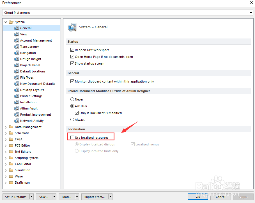Expand the FPGA node
The width and height of the screenshot is (255, 203).
(6, 140)
